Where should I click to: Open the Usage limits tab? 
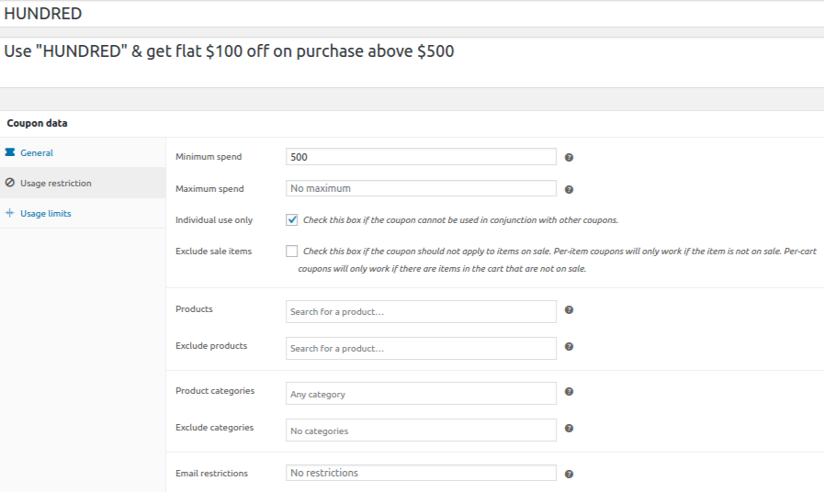tap(45, 214)
